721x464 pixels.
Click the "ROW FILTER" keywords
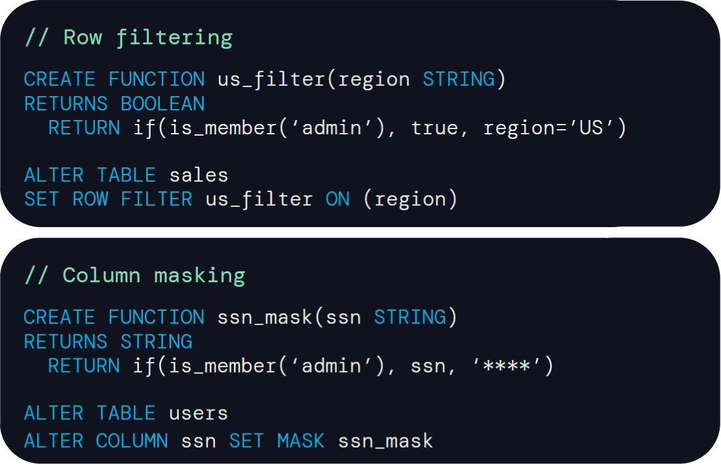tap(132, 199)
